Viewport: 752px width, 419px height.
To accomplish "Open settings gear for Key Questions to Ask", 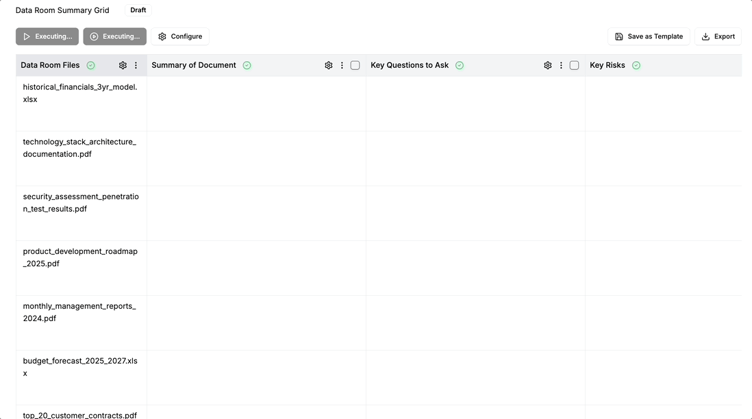I will pyautogui.click(x=548, y=65).
